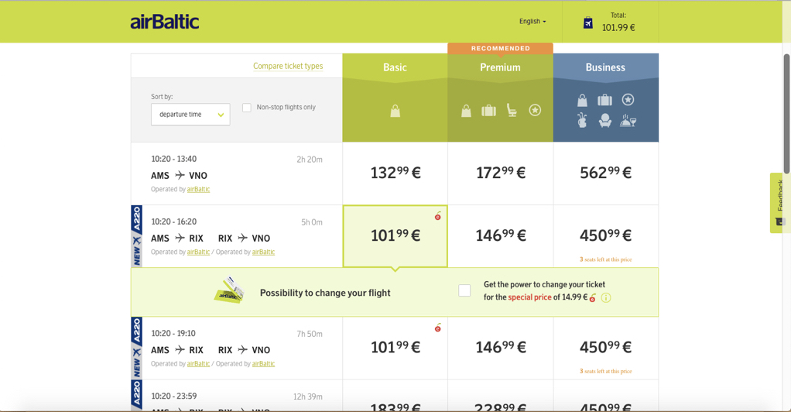Click '10:20 - 23:59' flight time text
Image resolution: width=791 pixels, height=412 pixels.
[173, 396]
